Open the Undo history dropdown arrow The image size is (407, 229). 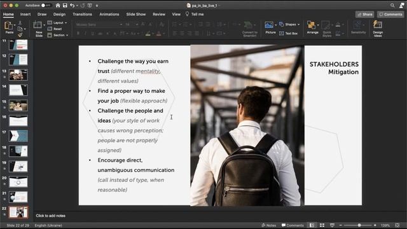click(77, 6)
